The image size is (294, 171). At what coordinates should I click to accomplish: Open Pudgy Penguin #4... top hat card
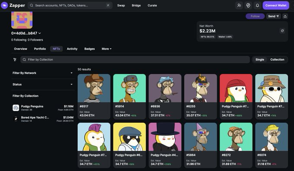point(165,146)
